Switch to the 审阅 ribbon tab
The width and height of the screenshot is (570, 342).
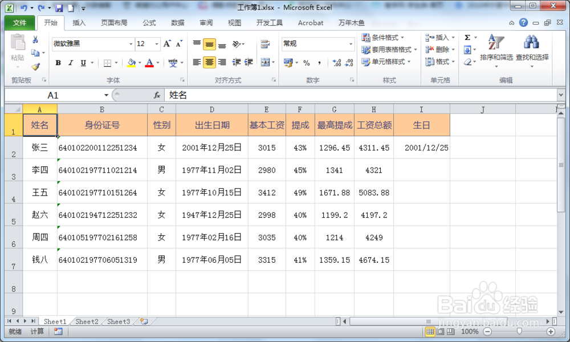click(x=206, y=23)
